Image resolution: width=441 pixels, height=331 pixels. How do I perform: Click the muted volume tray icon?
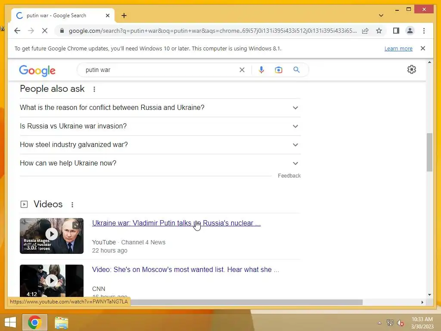click(x=401, y=323)
